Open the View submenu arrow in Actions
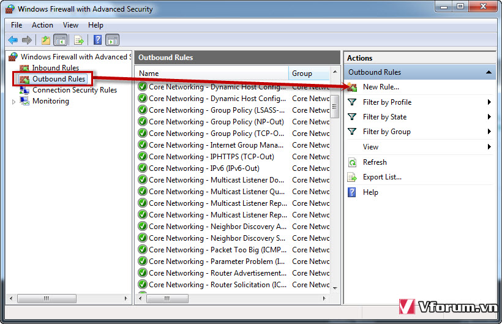 point(489,147)
